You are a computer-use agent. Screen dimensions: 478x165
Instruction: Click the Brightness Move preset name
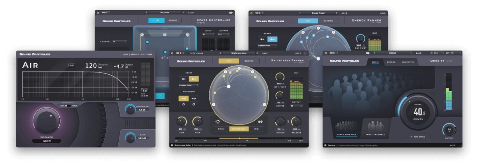click(x=239, y=53)
